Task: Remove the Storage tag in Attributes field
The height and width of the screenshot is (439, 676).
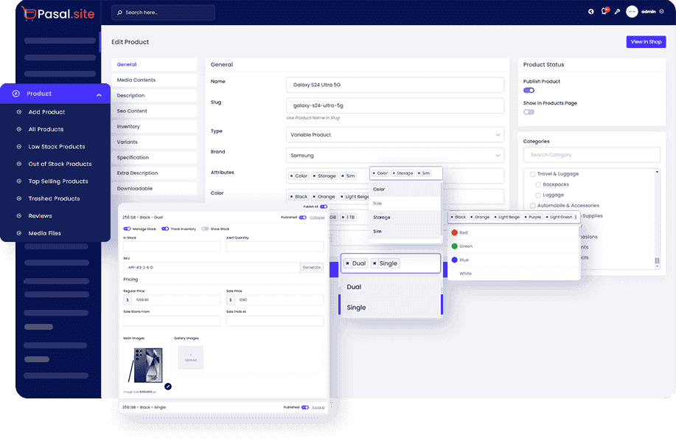Action: [314, 176]
